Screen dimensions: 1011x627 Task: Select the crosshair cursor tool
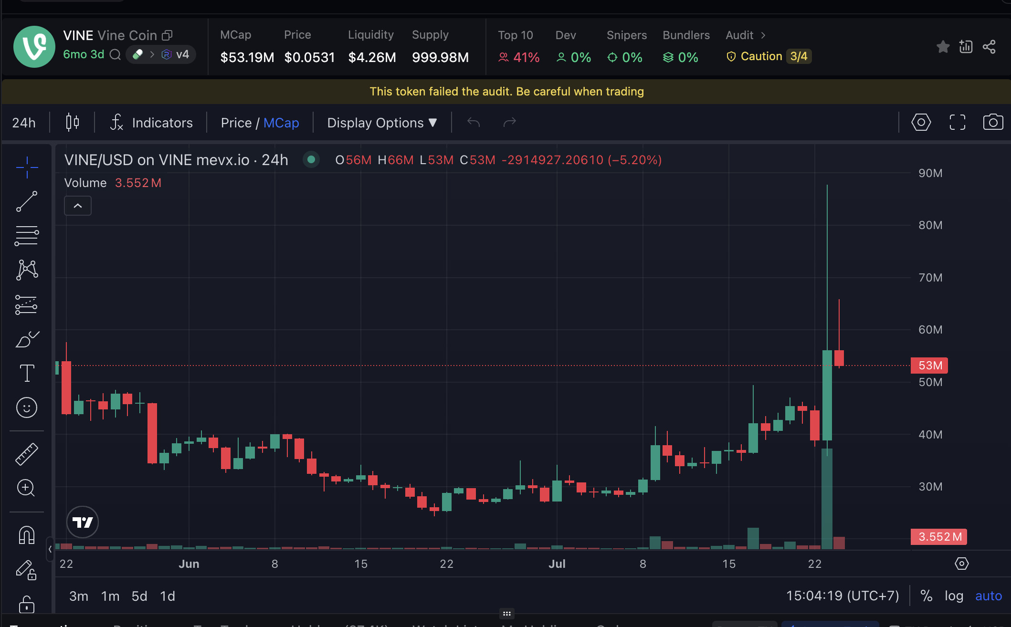(x=27, y=167)
